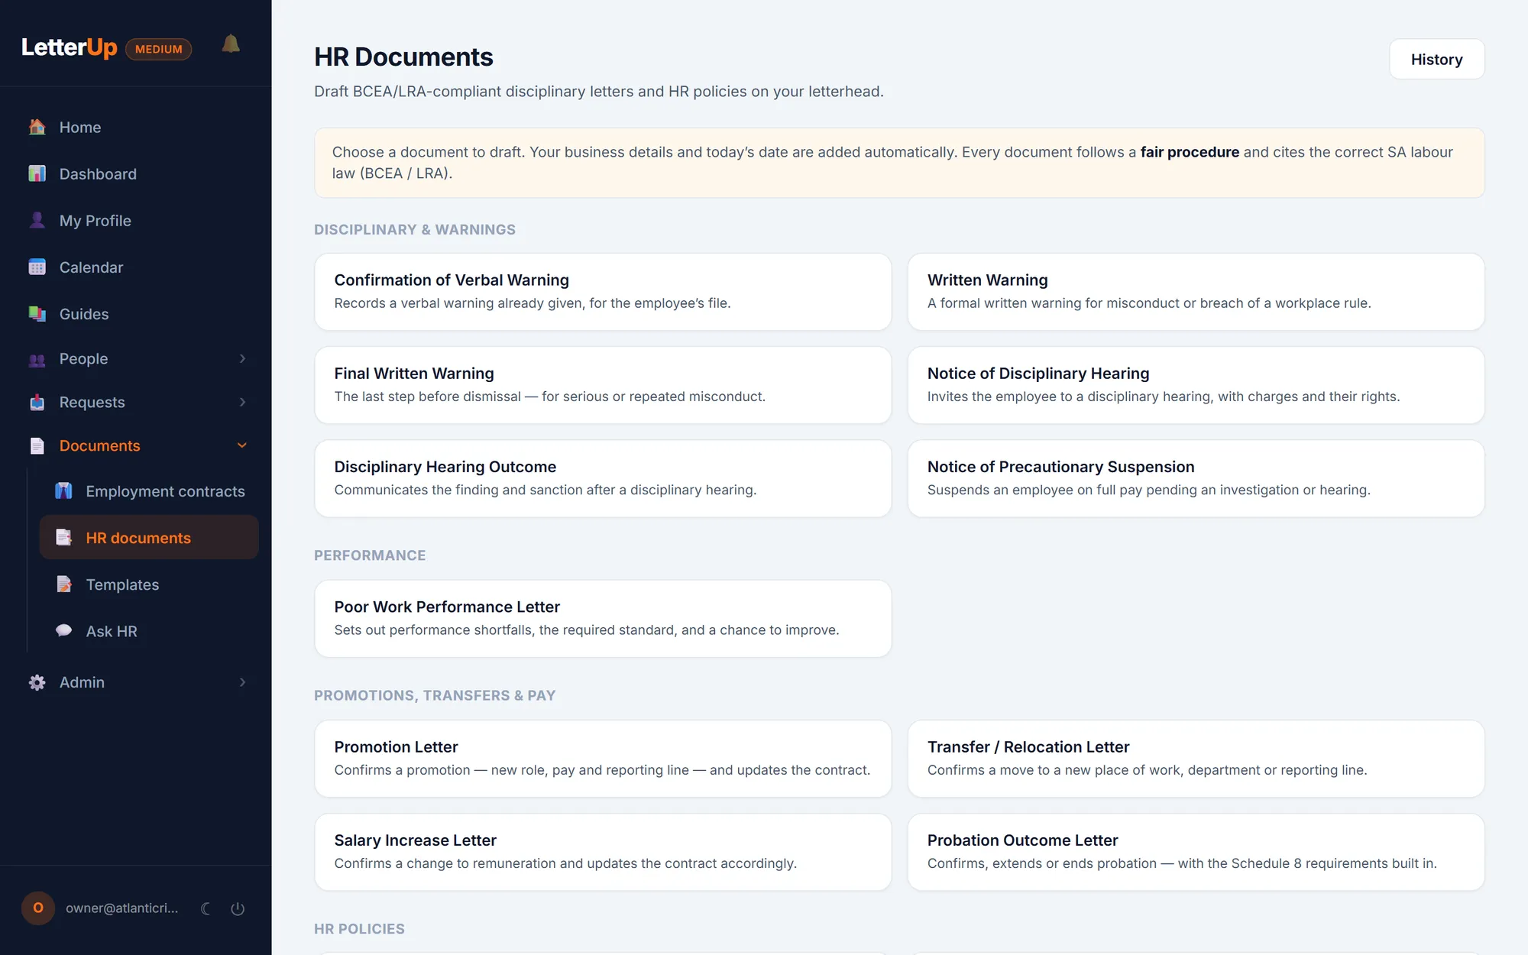Open Notice of Precautionary Suspension

1196,478
